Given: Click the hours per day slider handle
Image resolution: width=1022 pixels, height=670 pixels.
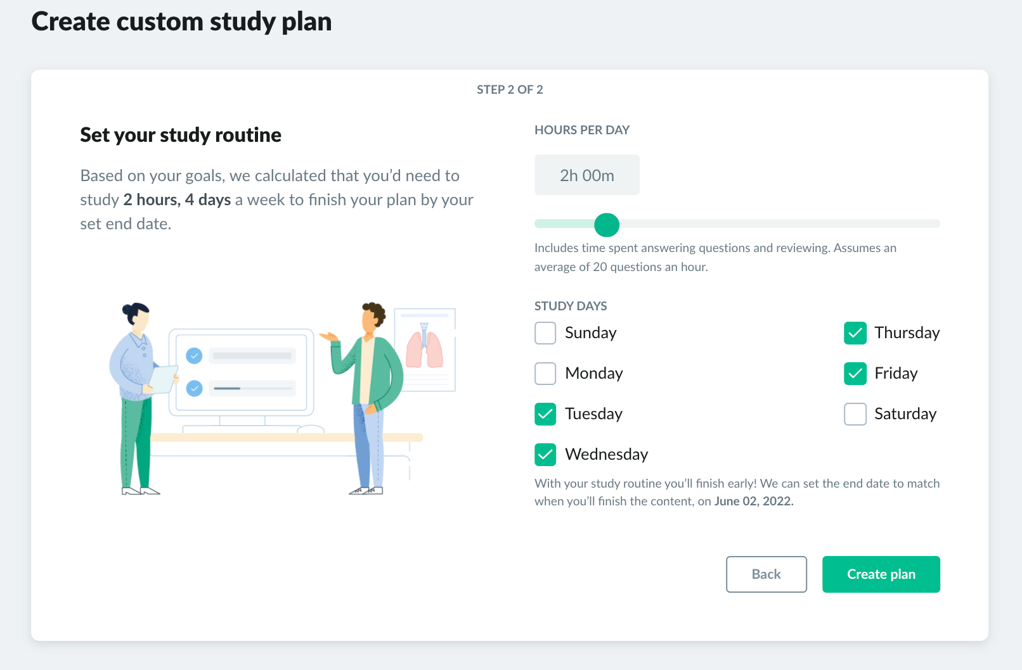Looking at the screenshot, I should click(609, 224).
